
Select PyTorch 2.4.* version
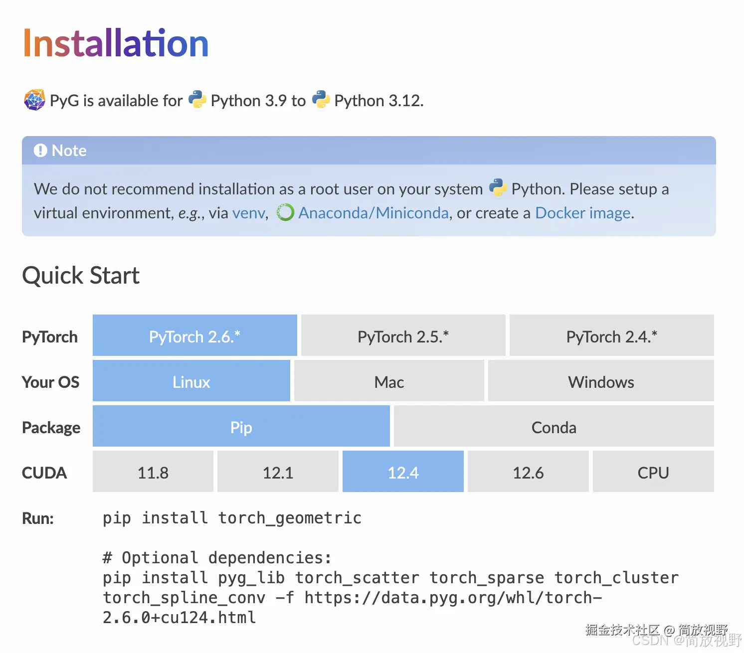pos(612,335)
